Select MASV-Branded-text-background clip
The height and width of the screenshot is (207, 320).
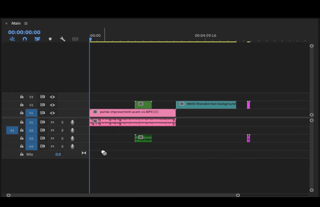[x=206, y=105]
